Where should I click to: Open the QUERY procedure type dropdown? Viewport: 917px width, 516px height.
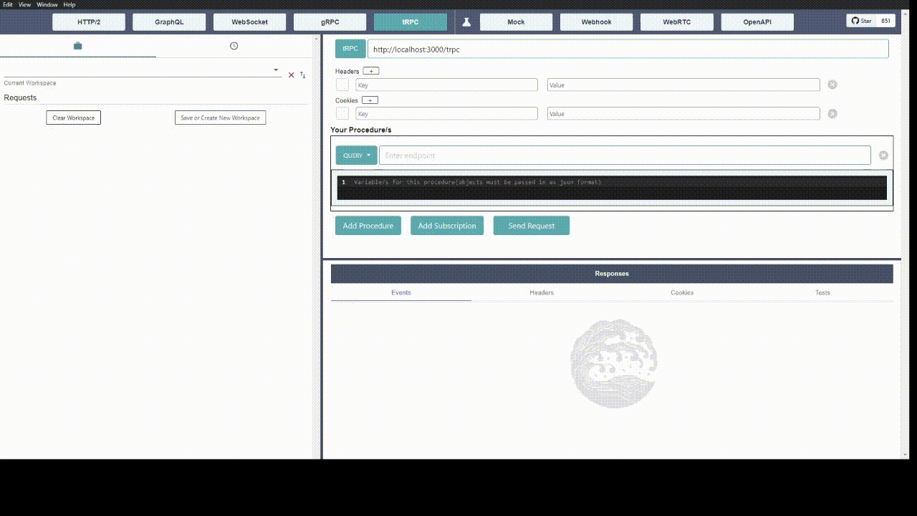(x=356, y=156)
